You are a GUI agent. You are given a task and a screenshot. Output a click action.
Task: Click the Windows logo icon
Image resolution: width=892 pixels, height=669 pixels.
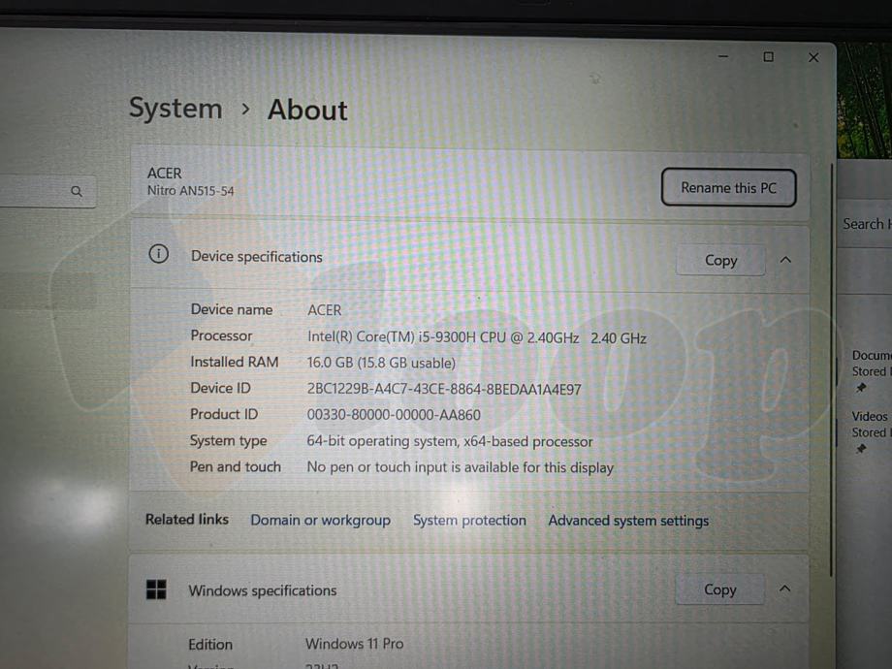[156, 589]
